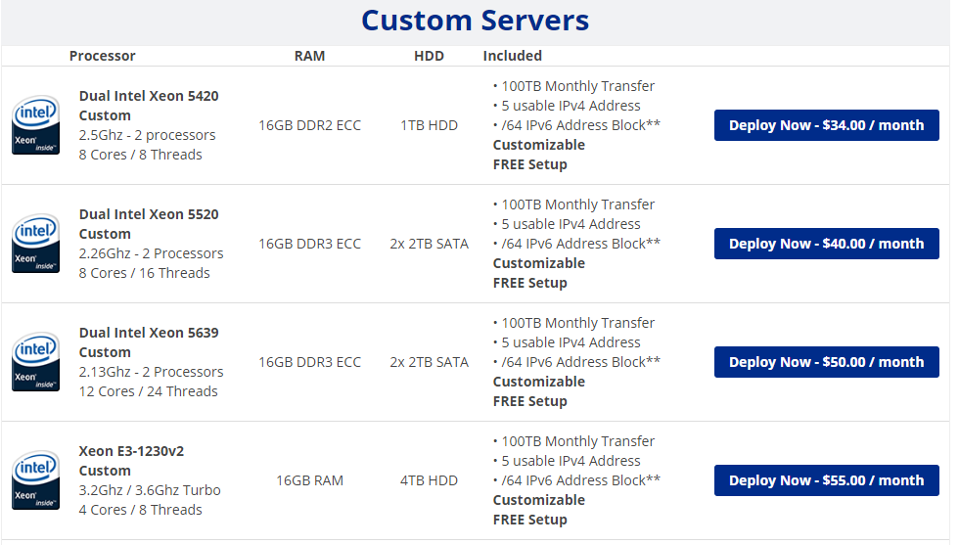Click the Intel Xeon logo for Xeon 5420
The height and width of the screenshot is (545, 959).
pos(35,125)
